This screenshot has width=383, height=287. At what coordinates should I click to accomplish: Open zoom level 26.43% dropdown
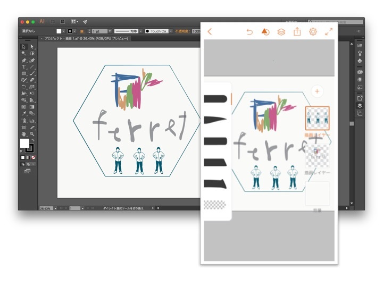56,208
